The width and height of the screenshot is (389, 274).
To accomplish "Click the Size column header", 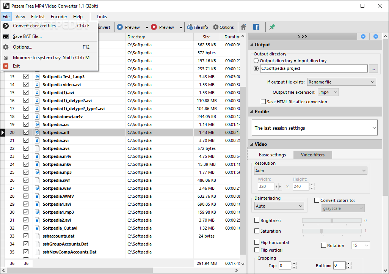I will tap(207, 37).
